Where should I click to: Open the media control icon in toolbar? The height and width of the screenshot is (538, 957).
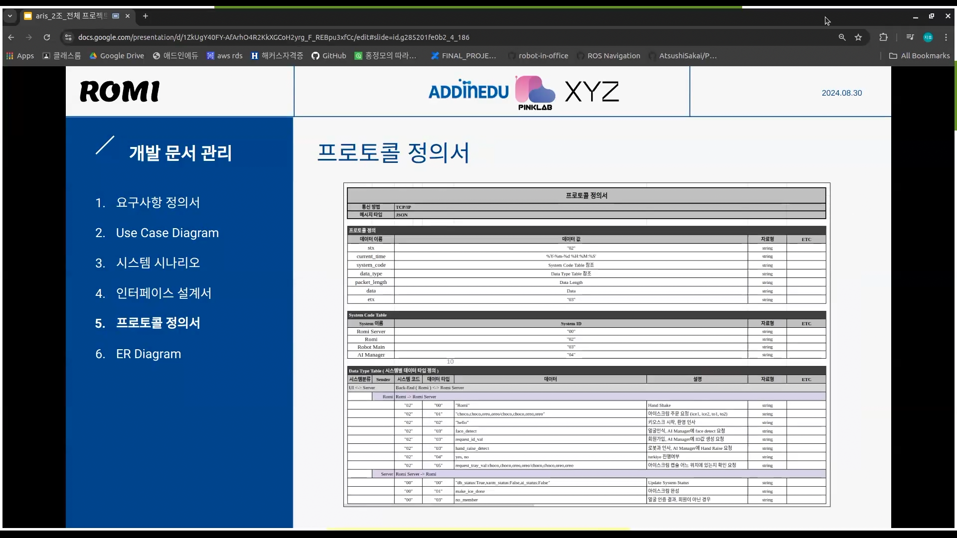910,37
